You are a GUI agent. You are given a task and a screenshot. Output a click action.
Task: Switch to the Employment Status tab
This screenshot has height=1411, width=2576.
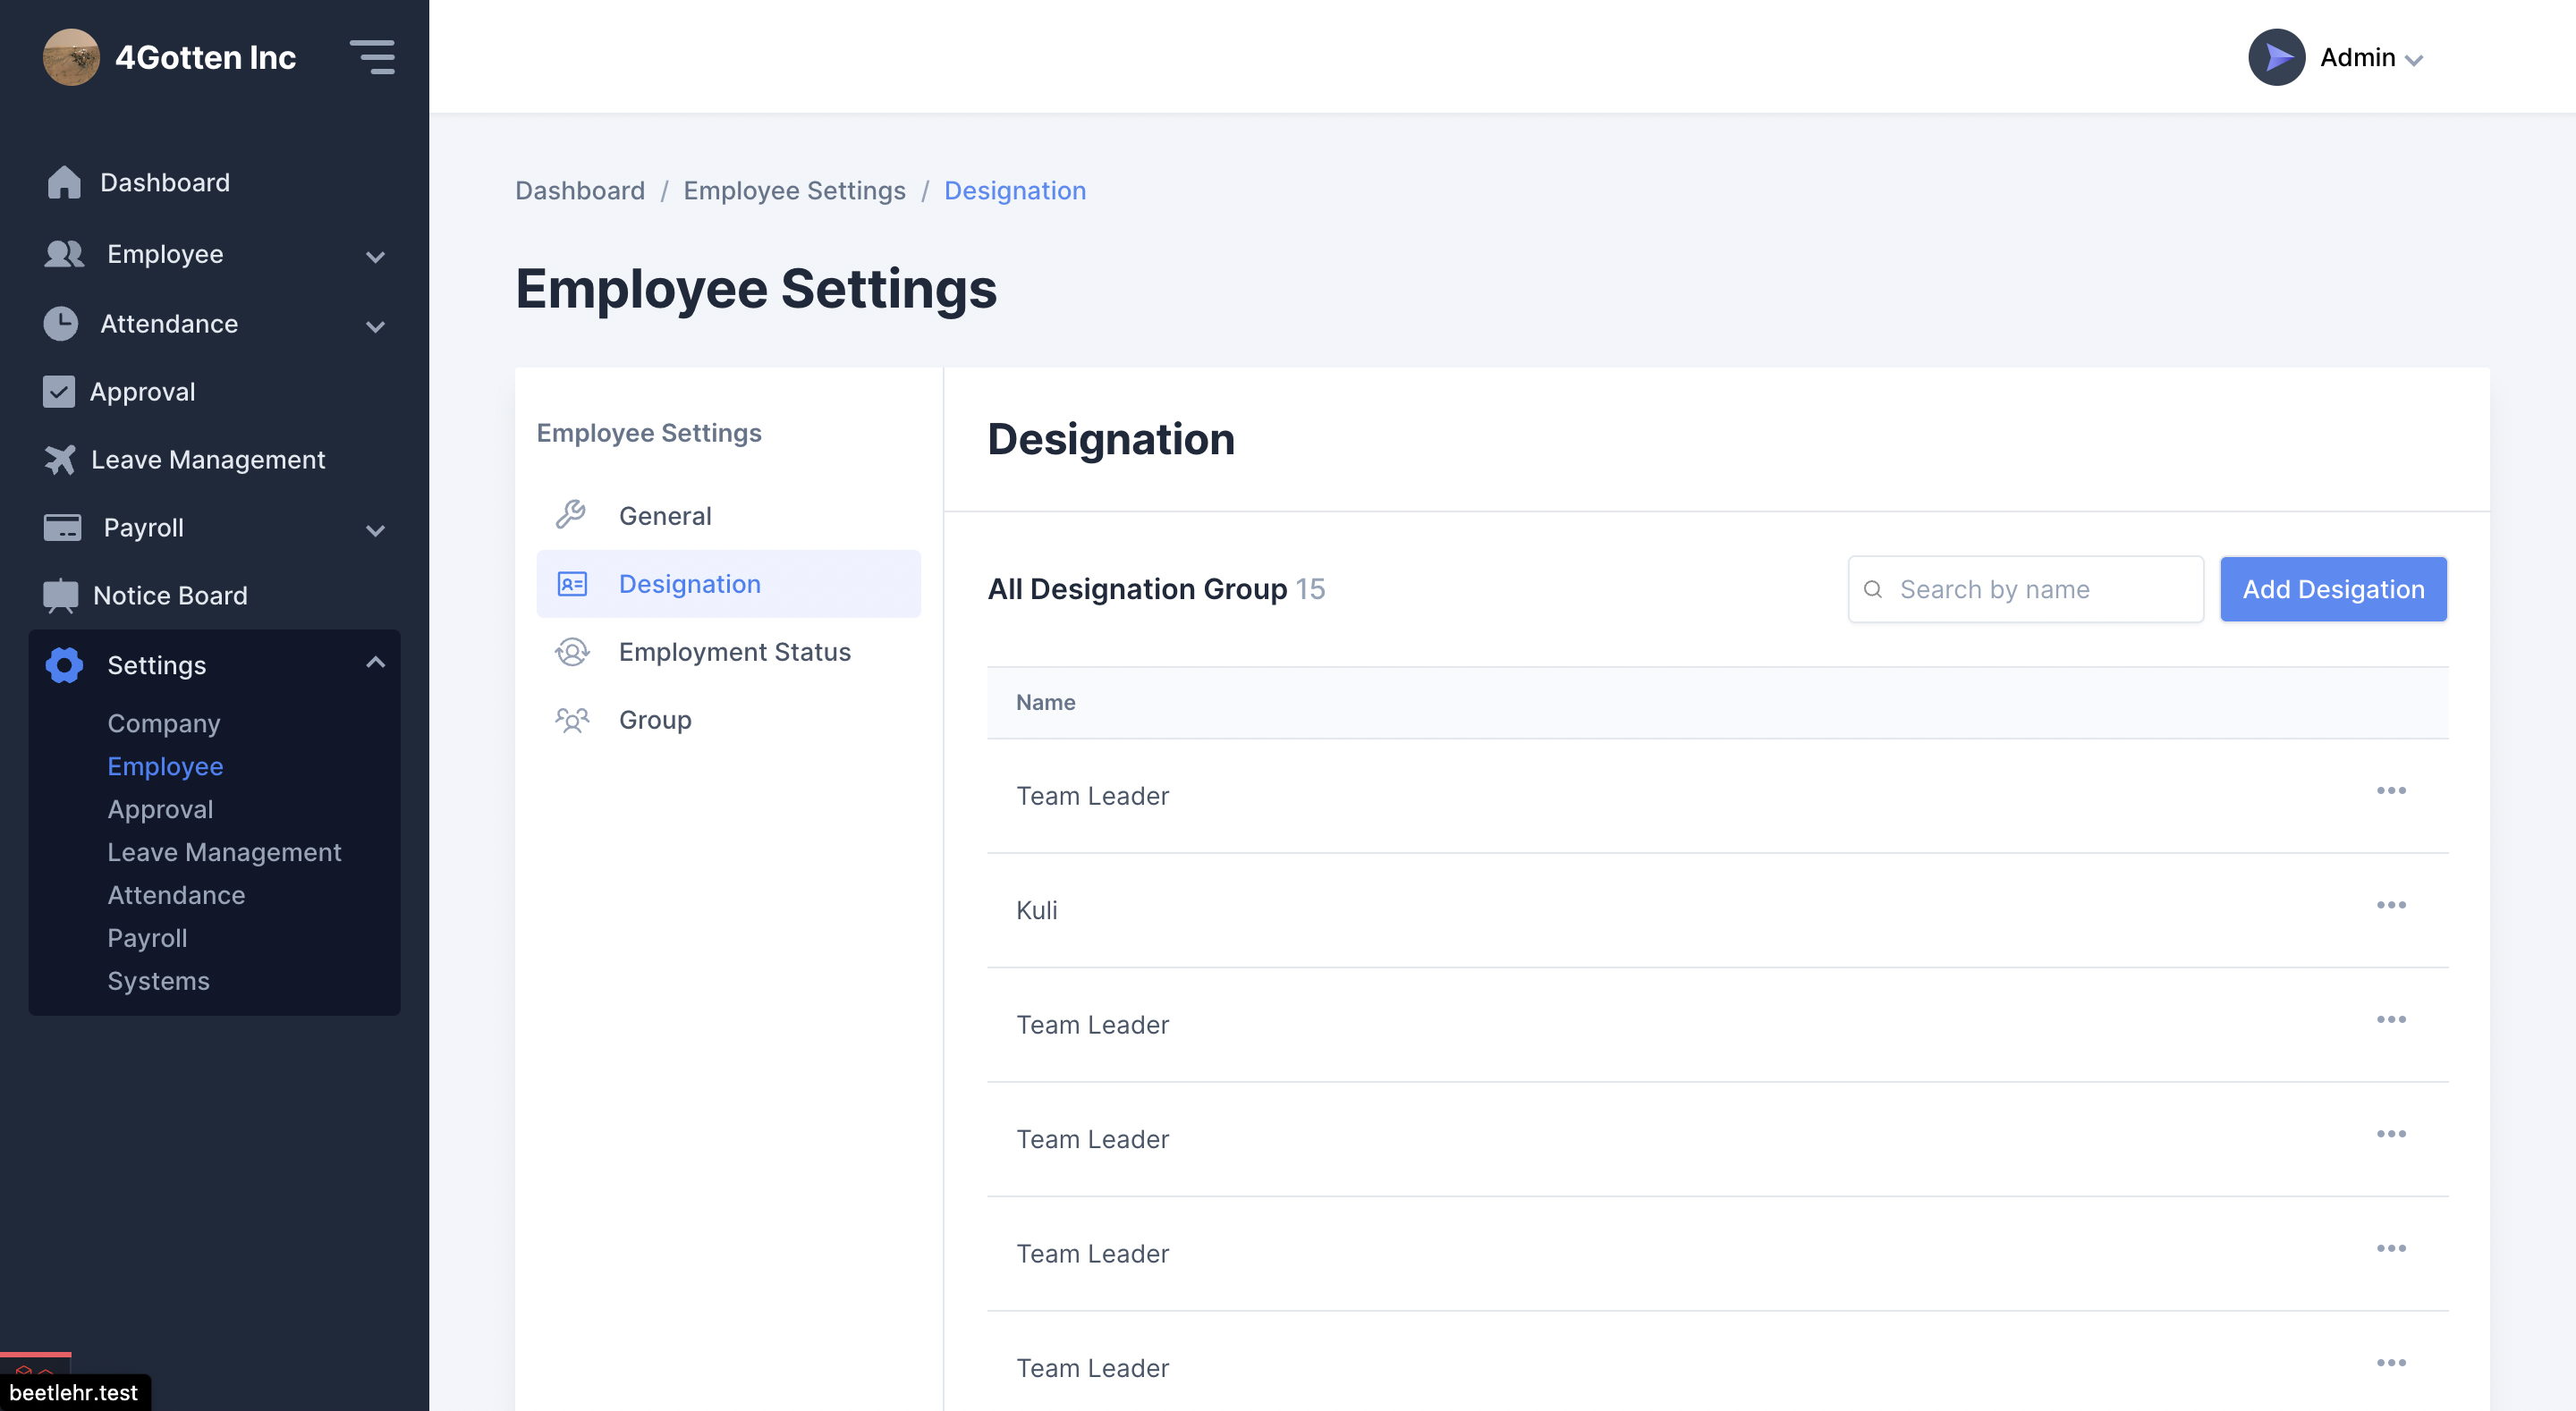click(x=728, y=651)
